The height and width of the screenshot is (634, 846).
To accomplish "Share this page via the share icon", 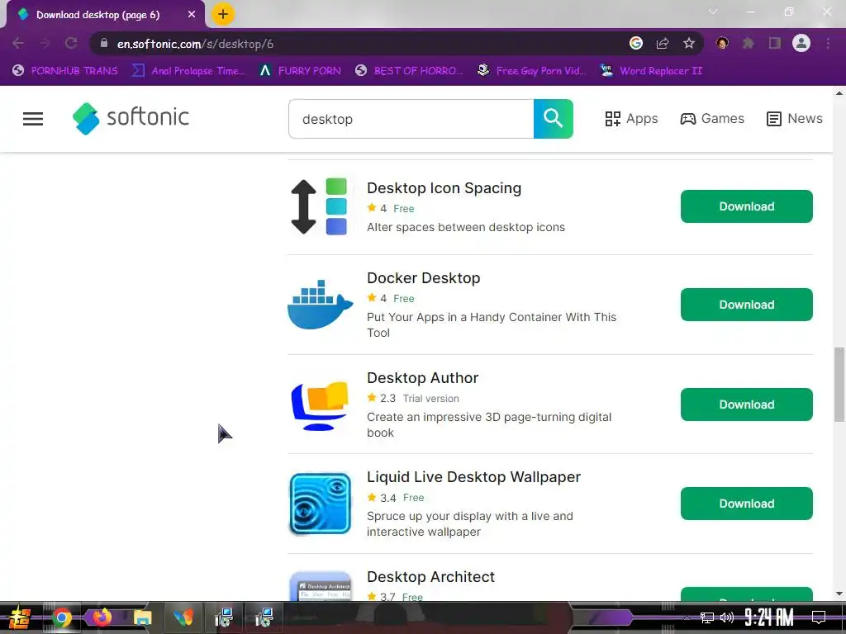I will click(x=663, y=43).
